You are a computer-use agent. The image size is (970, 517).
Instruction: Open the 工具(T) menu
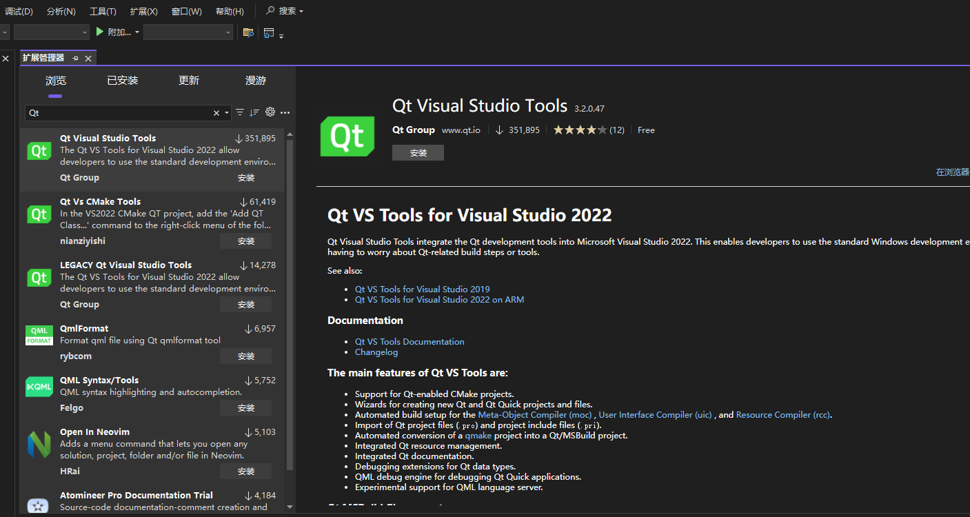pyautogui.click(x=103, y=11)
